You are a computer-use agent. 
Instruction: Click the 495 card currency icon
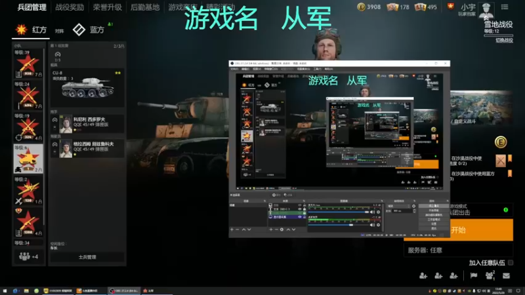pyautogui.click(x=420, y=7)
